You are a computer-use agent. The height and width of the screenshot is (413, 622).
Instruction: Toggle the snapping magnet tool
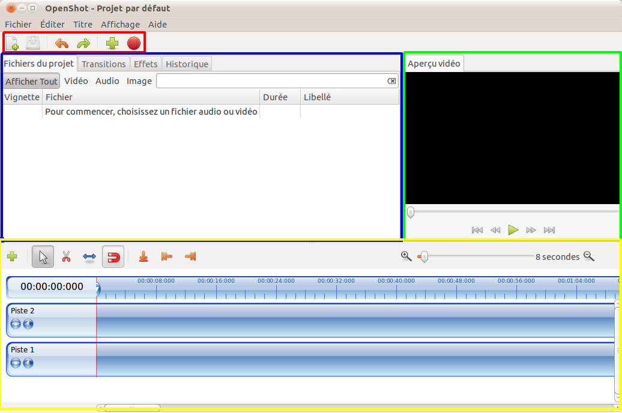[x=113, y=257]
